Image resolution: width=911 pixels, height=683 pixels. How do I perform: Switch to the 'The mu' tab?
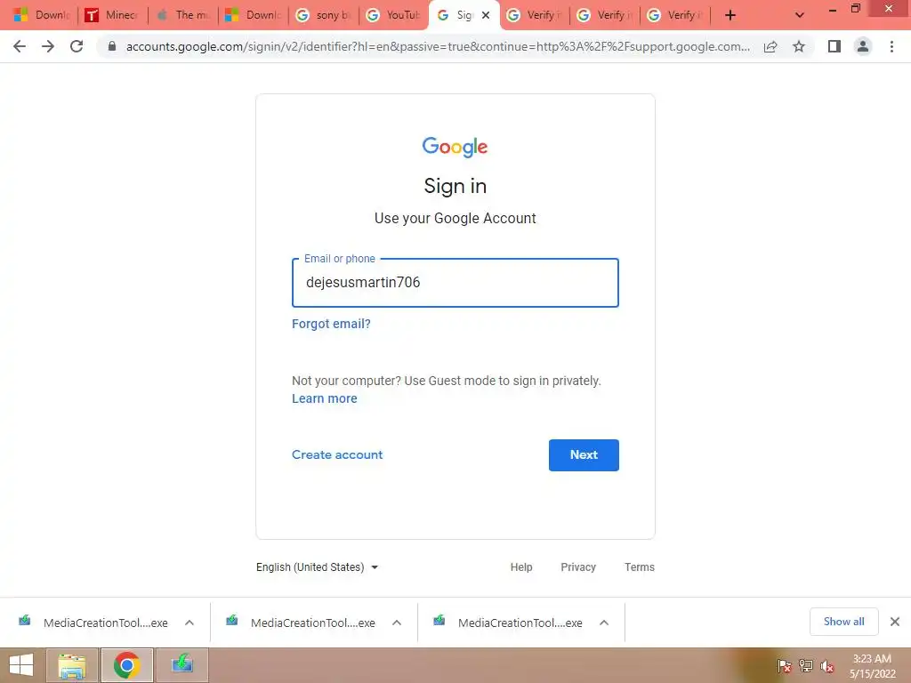[183, 15]
